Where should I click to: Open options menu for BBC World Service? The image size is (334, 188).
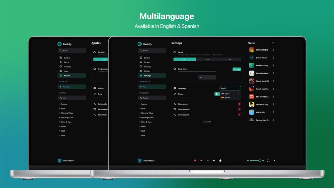(x=274, y=97)
